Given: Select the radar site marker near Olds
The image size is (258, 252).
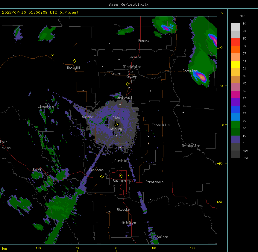Looking at the screenshot, I should tap(116, 125).
